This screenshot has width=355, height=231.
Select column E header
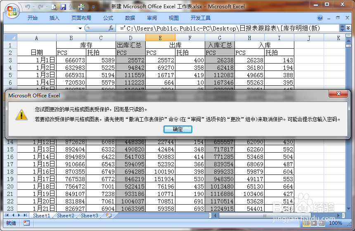[160, 38]
